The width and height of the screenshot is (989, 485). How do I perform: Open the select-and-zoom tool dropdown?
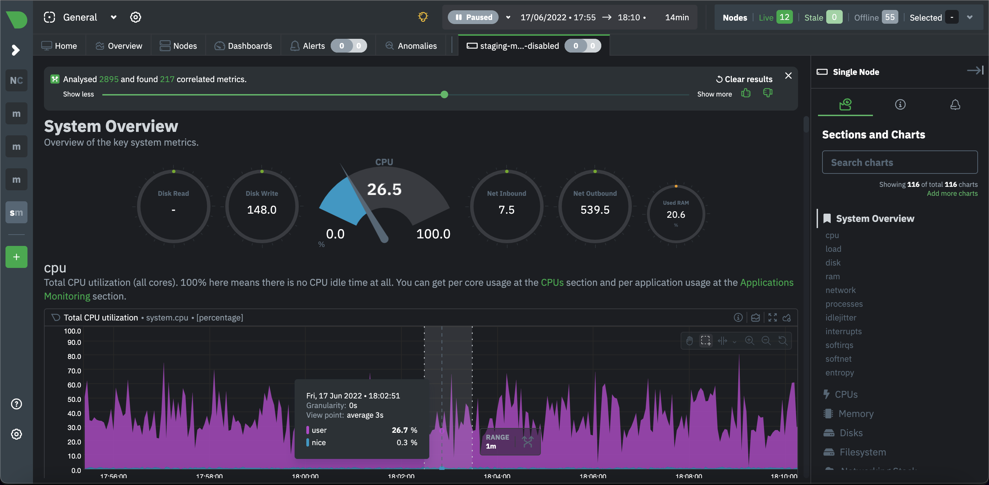(x=734, y=341)
